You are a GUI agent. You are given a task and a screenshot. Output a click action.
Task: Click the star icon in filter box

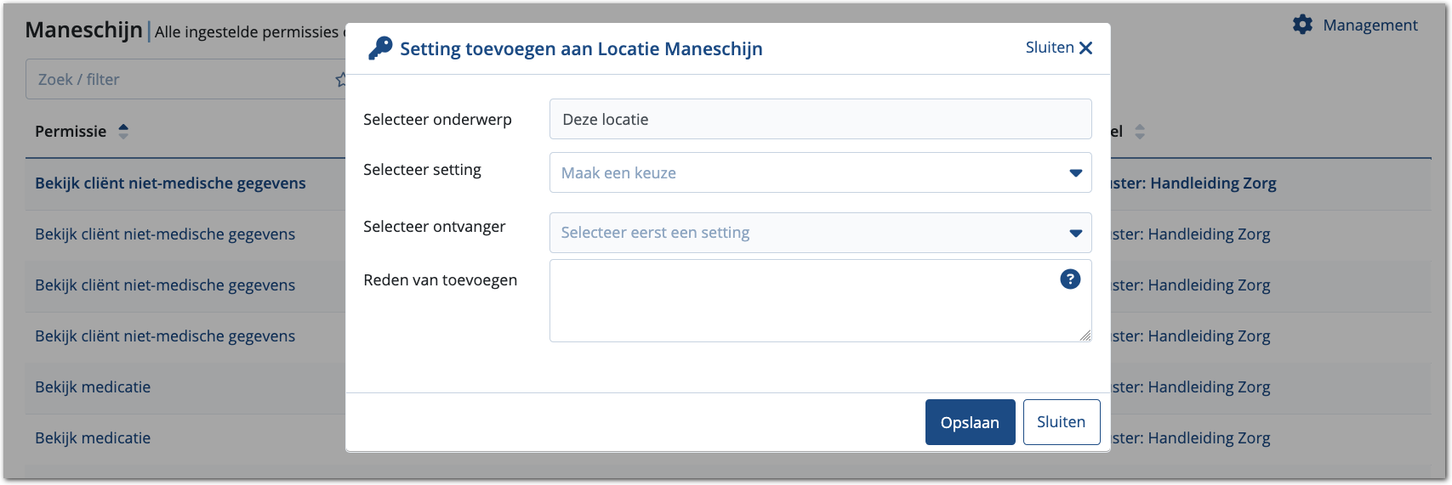(x=340, y=80)
